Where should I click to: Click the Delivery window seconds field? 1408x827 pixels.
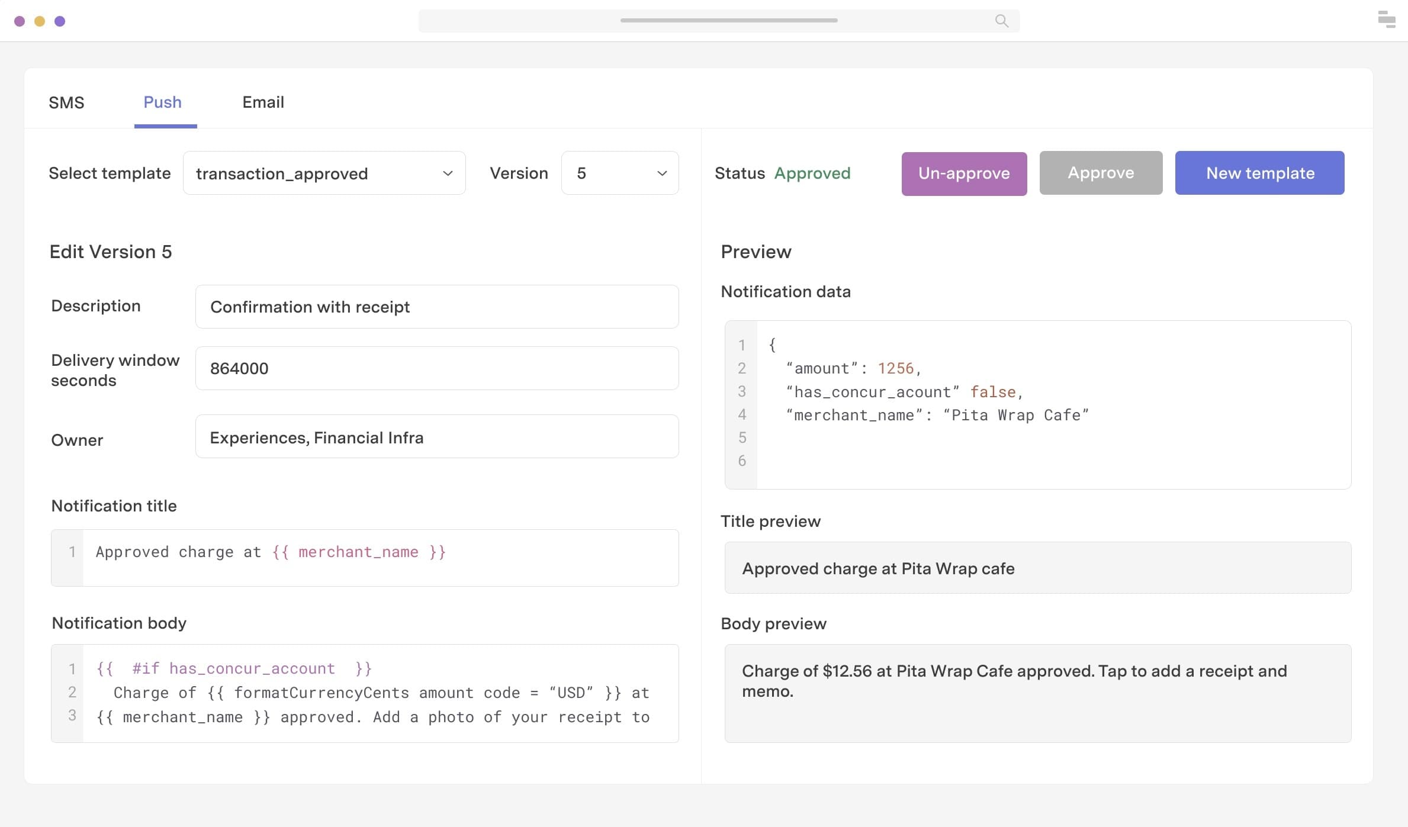(436, 368)
